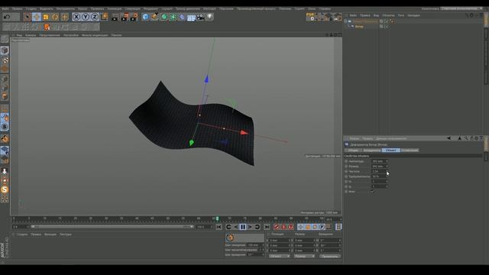Click the downward arrow icon in left toolbar
The width and height of the screenshot is (489, 275).
tap(5, 171)
